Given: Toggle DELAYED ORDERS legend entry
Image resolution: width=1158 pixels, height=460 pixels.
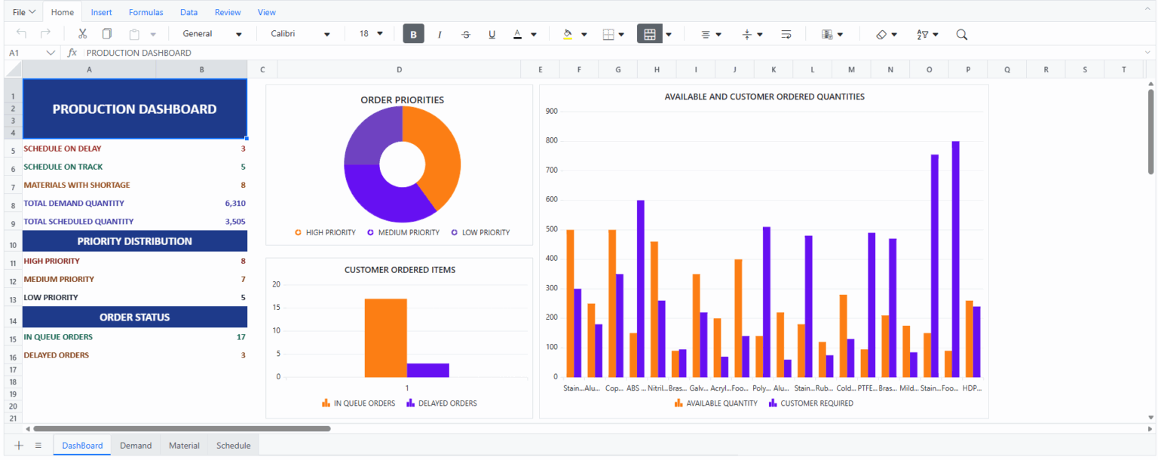Looking at the screenshot, I should (442, 403).
